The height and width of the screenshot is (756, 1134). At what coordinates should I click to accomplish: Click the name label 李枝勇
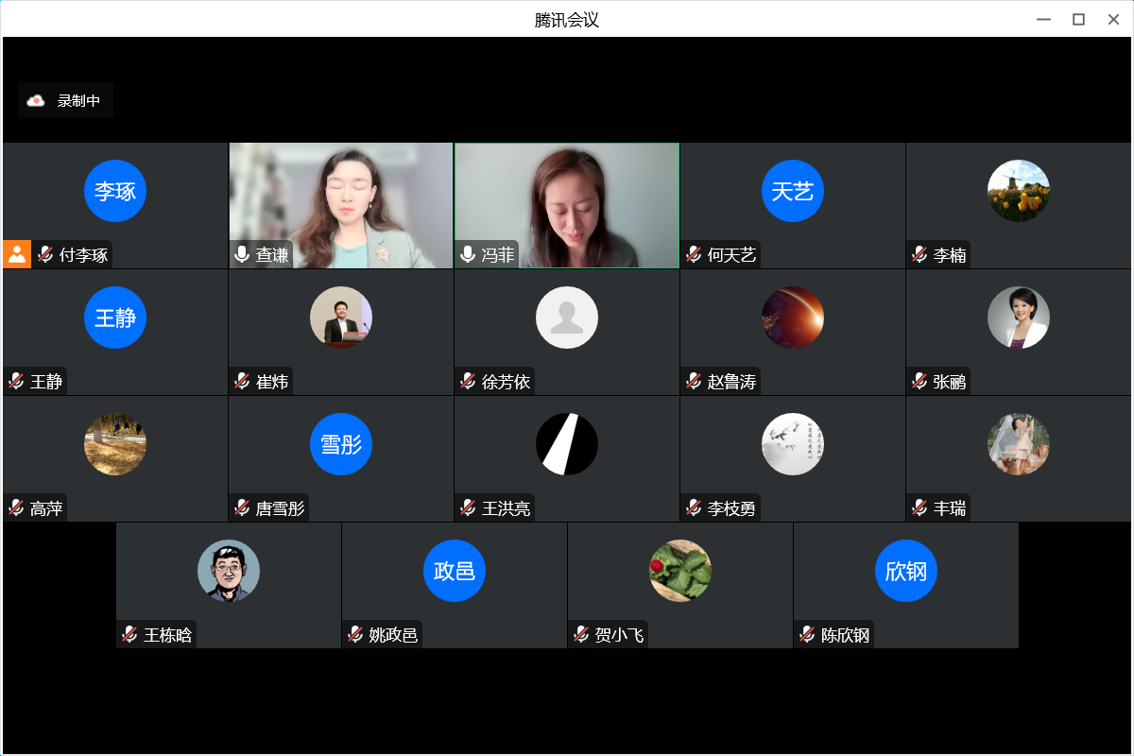[732, 507]
